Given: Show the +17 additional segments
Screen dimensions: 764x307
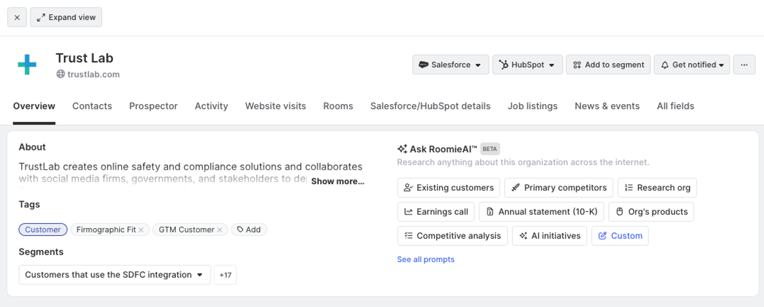Looking at the screenshot, I should pyautogui.click(x=225, y=275).
